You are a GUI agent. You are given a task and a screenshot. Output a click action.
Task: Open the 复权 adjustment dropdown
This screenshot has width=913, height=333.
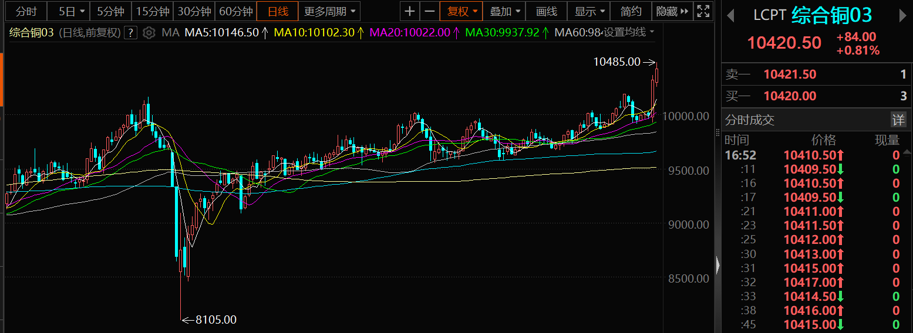(461, 11)
